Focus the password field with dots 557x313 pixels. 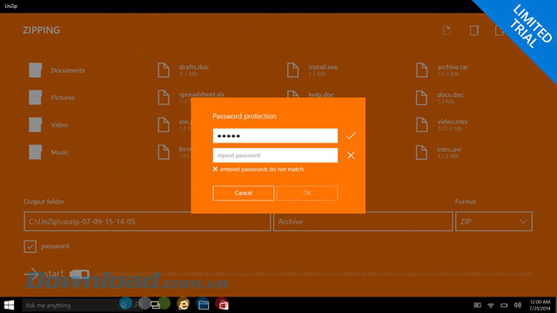(x=275, y=136)
